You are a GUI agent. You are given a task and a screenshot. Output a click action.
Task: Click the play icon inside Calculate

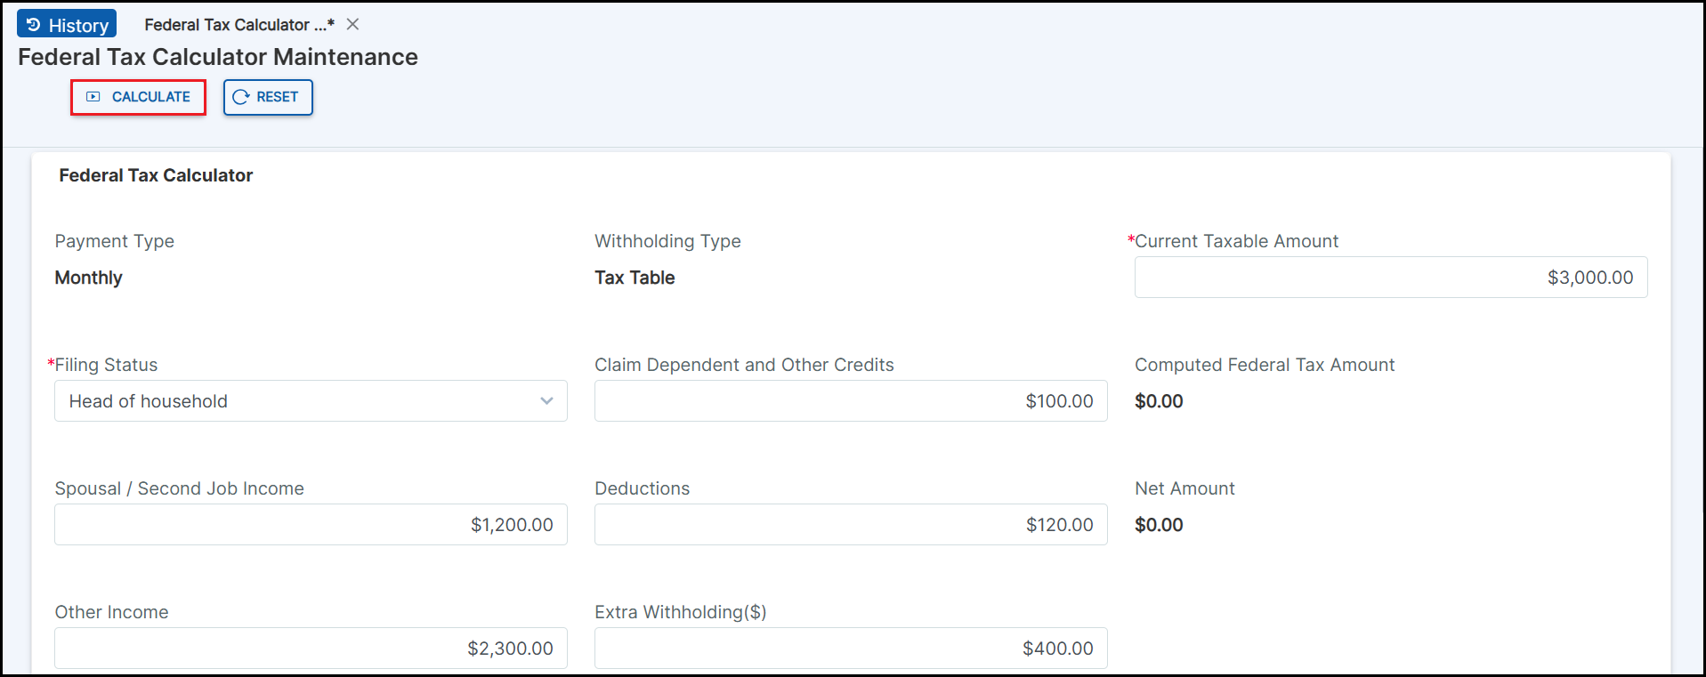(x=93, y=97)
